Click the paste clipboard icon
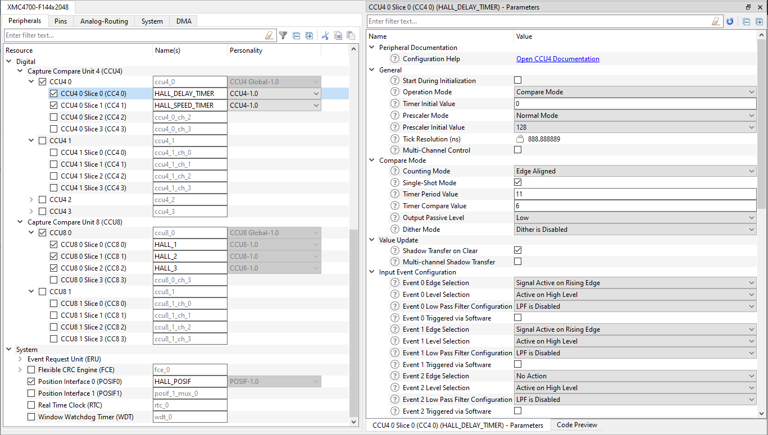The height and width of the screenshot is (435, 768). click(351, 35)
